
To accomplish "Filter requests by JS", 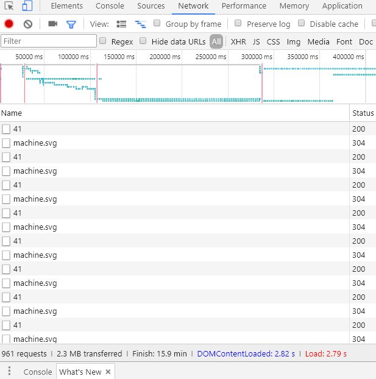I will [x=257, y=42].
